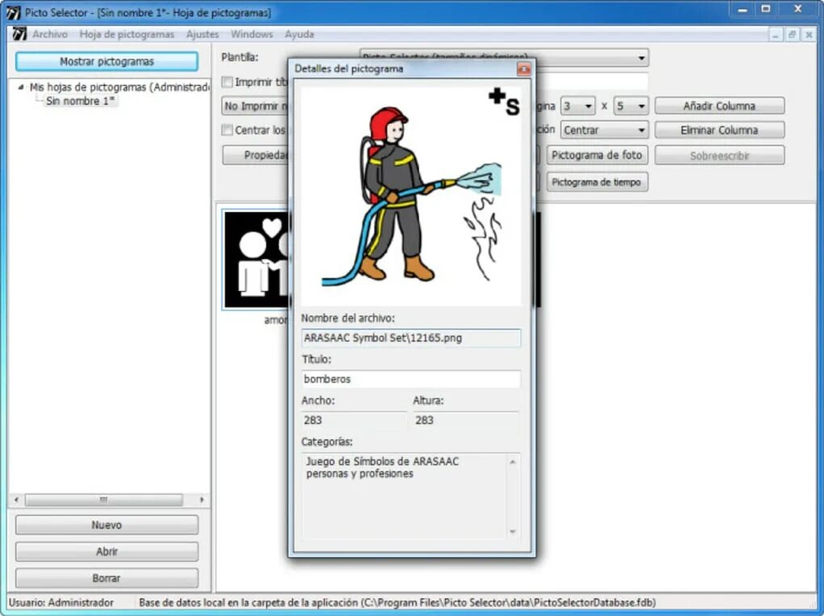
Task: Select 'Mis hojas de pictogramas' tree item
Action: (120, 87)
